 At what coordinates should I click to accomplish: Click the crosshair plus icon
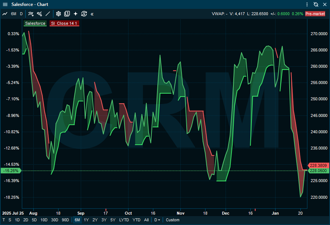[x=75, y=14]
